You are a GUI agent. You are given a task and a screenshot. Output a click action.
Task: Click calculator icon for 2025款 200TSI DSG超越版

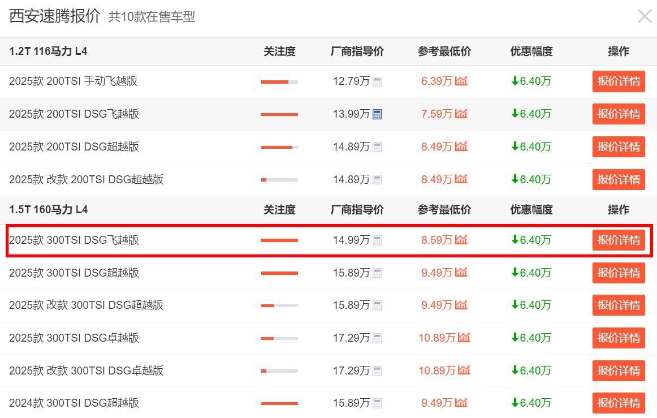(377, 147)
